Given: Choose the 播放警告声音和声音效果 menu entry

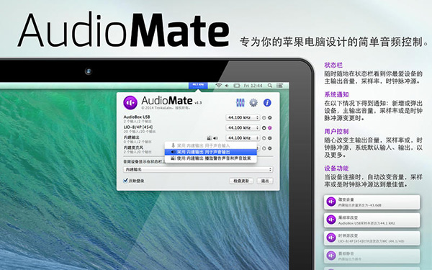Looking at the screenshot, I should (211, 158).
